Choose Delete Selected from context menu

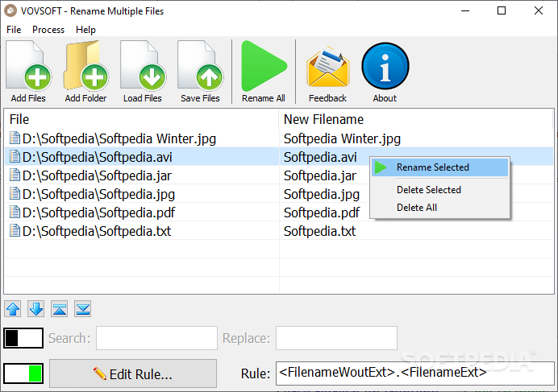(439, 190)
